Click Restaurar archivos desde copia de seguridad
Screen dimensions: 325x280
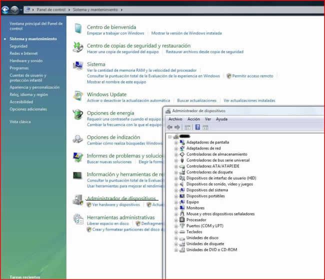204,52
